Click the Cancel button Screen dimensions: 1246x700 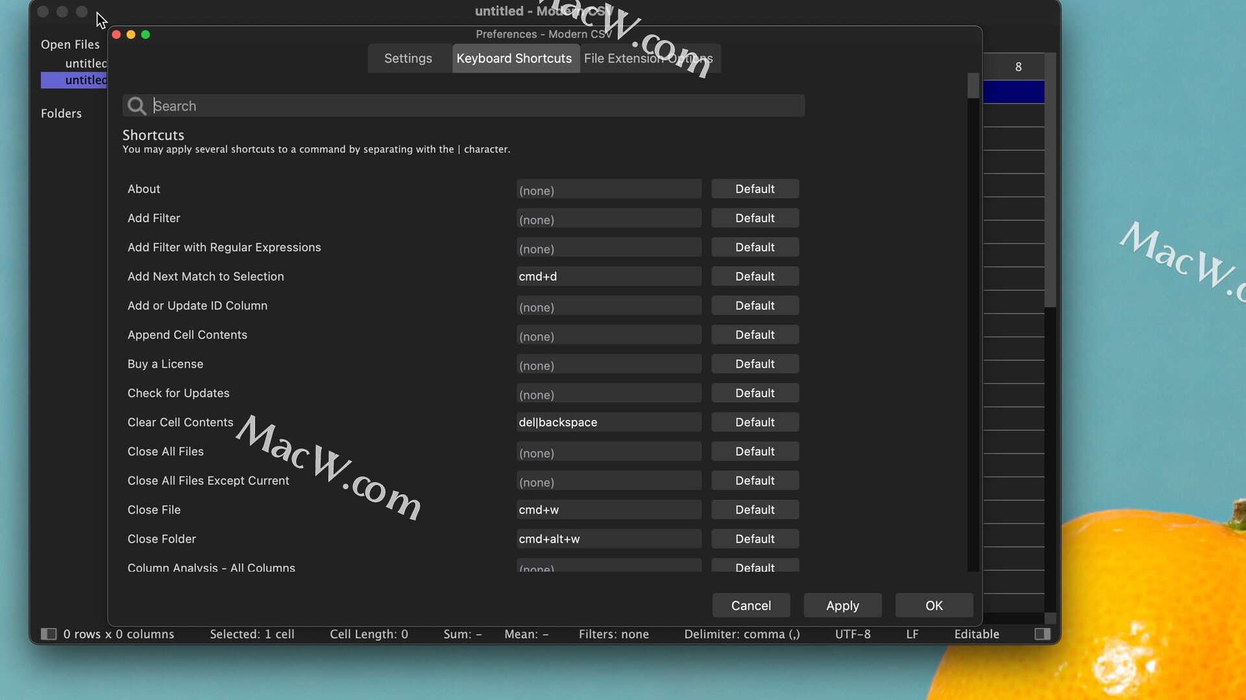(x=751, y=605)
